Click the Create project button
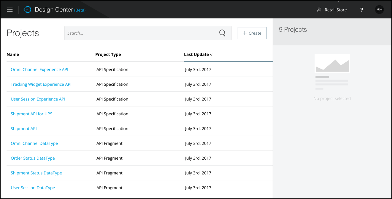The width and height of the screenshot is (392, 199). click(252, 33)
